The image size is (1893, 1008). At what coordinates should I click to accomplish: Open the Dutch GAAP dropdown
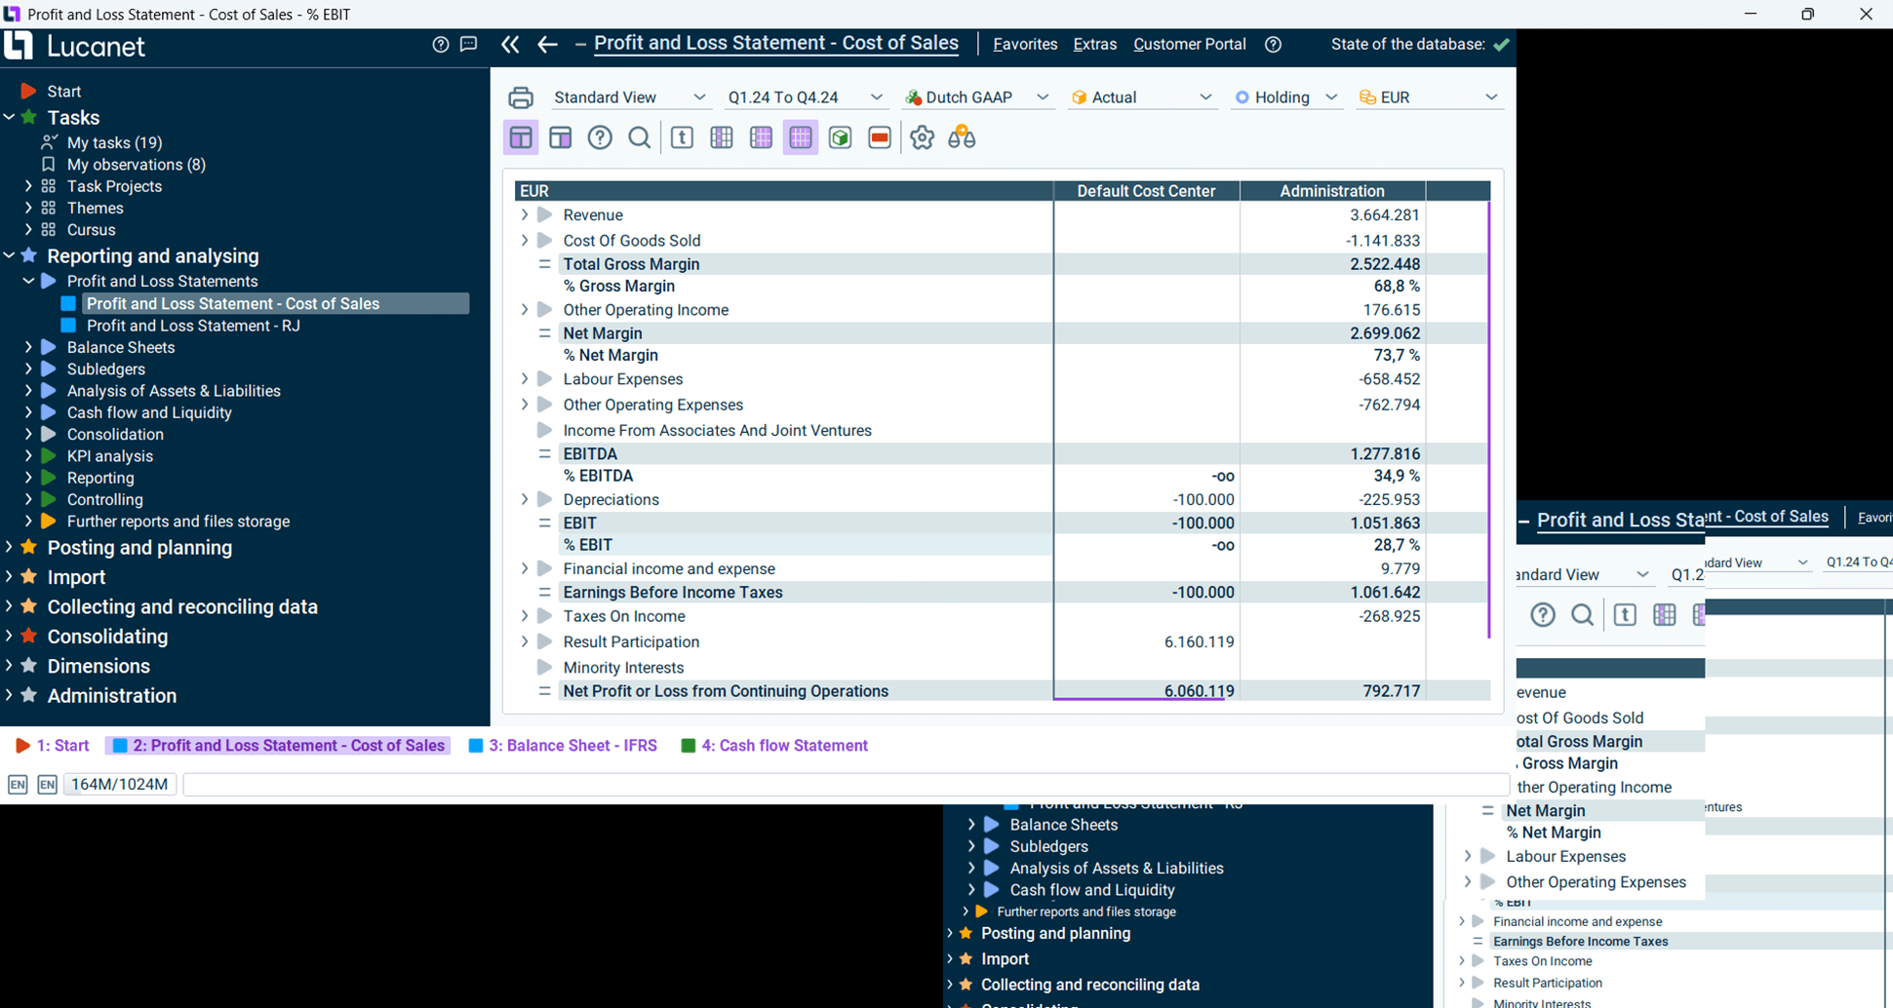click(x=977, y=97)
